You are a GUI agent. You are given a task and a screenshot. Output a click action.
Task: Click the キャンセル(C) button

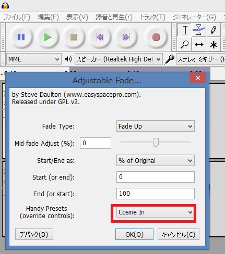pyautogui.click(x=179, y=234)
